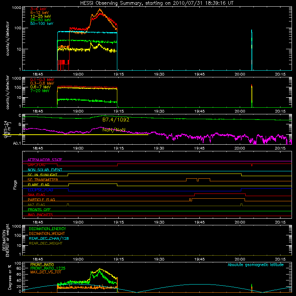Select the orange "6-12 keV" legend label
This screenshot has width=296, height=296.
pyautogui.click(x=39, y=13)
